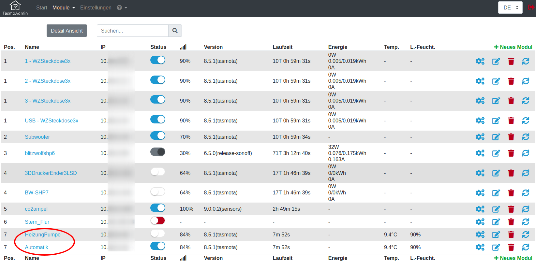Screen dimensions: 536x269
Task: Delete the Stern_Flur device with trash icon
Action: point(511,222)
